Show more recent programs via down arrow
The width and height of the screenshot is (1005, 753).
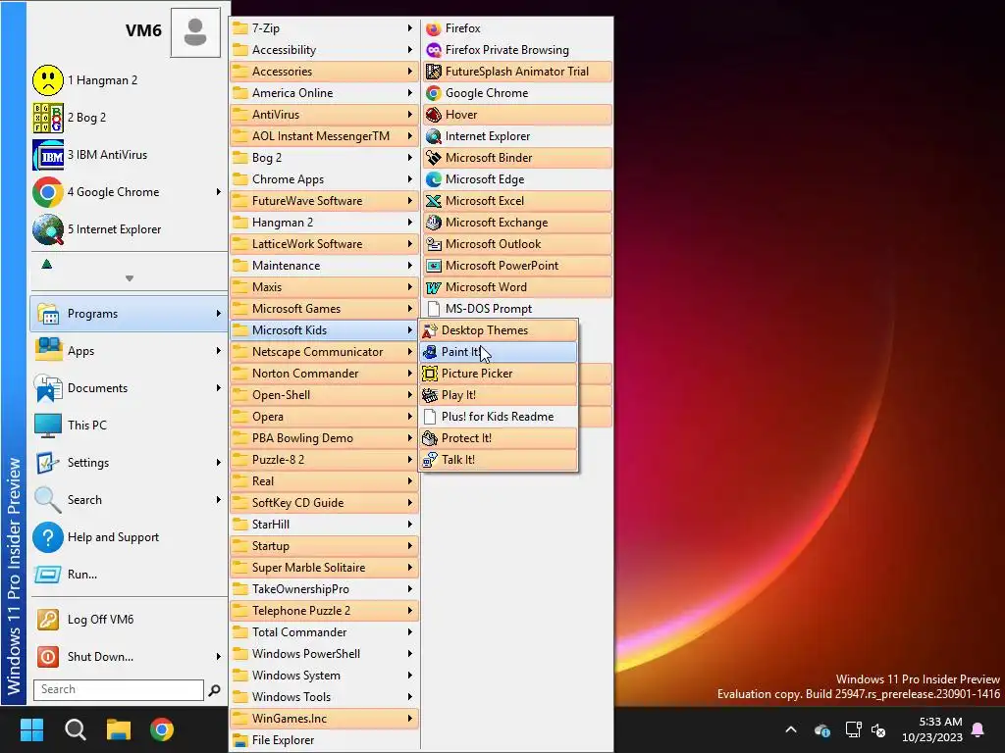pyautogui.click(x=130, y=278)
